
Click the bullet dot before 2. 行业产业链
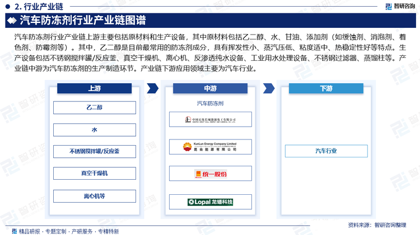7,6
